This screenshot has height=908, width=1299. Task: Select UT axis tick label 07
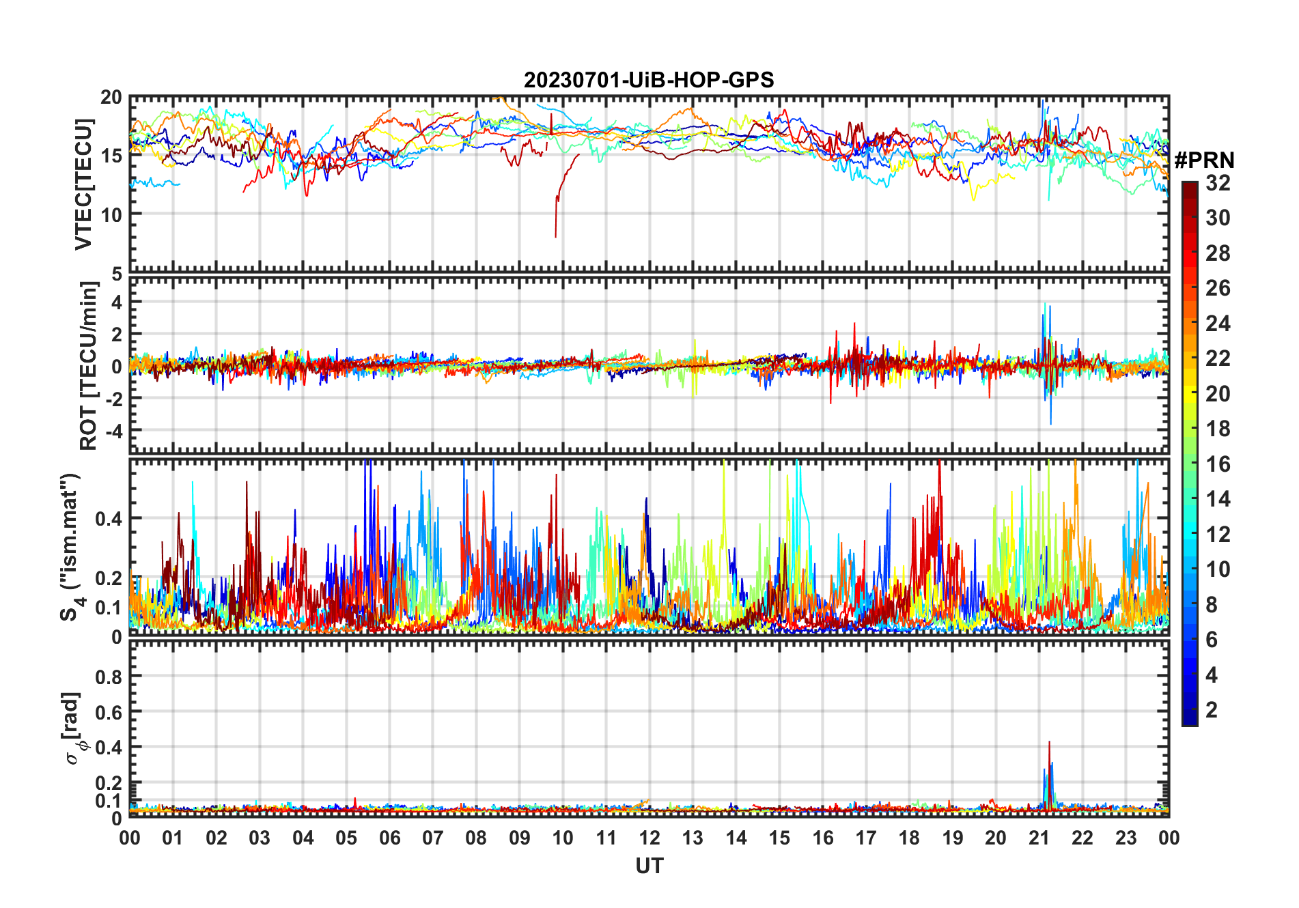[433, 838]
